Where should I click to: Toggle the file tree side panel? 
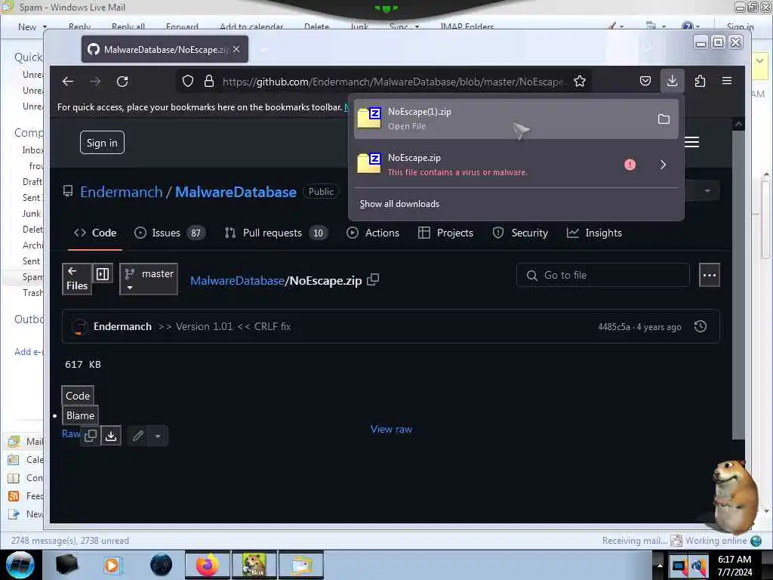point(103,273)
